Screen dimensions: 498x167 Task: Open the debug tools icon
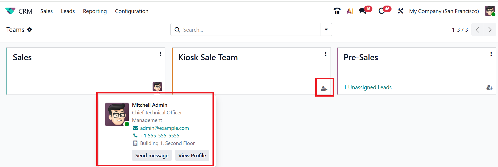(x=400, y=11)
